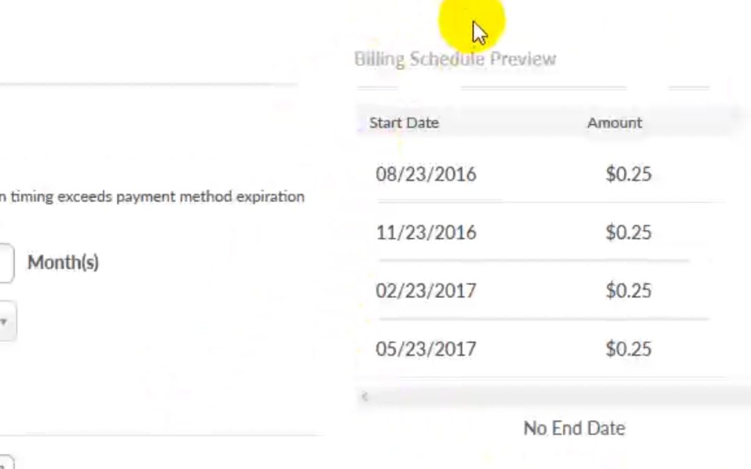
Task: Click the $0.25 amount for 08/23/2016
Action: point(629,174)
